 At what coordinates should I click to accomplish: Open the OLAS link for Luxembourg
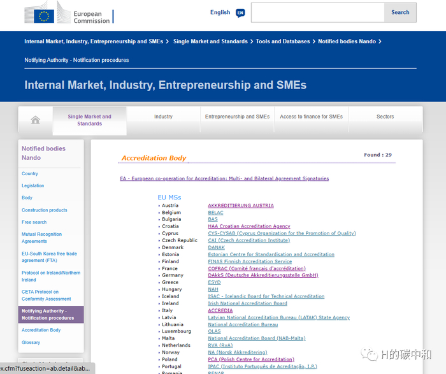point(214,331)
